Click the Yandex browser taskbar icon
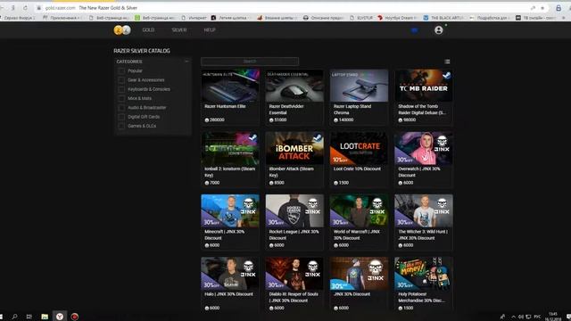The width and height of the screenshot is (571, 321). tap(60, 317)
